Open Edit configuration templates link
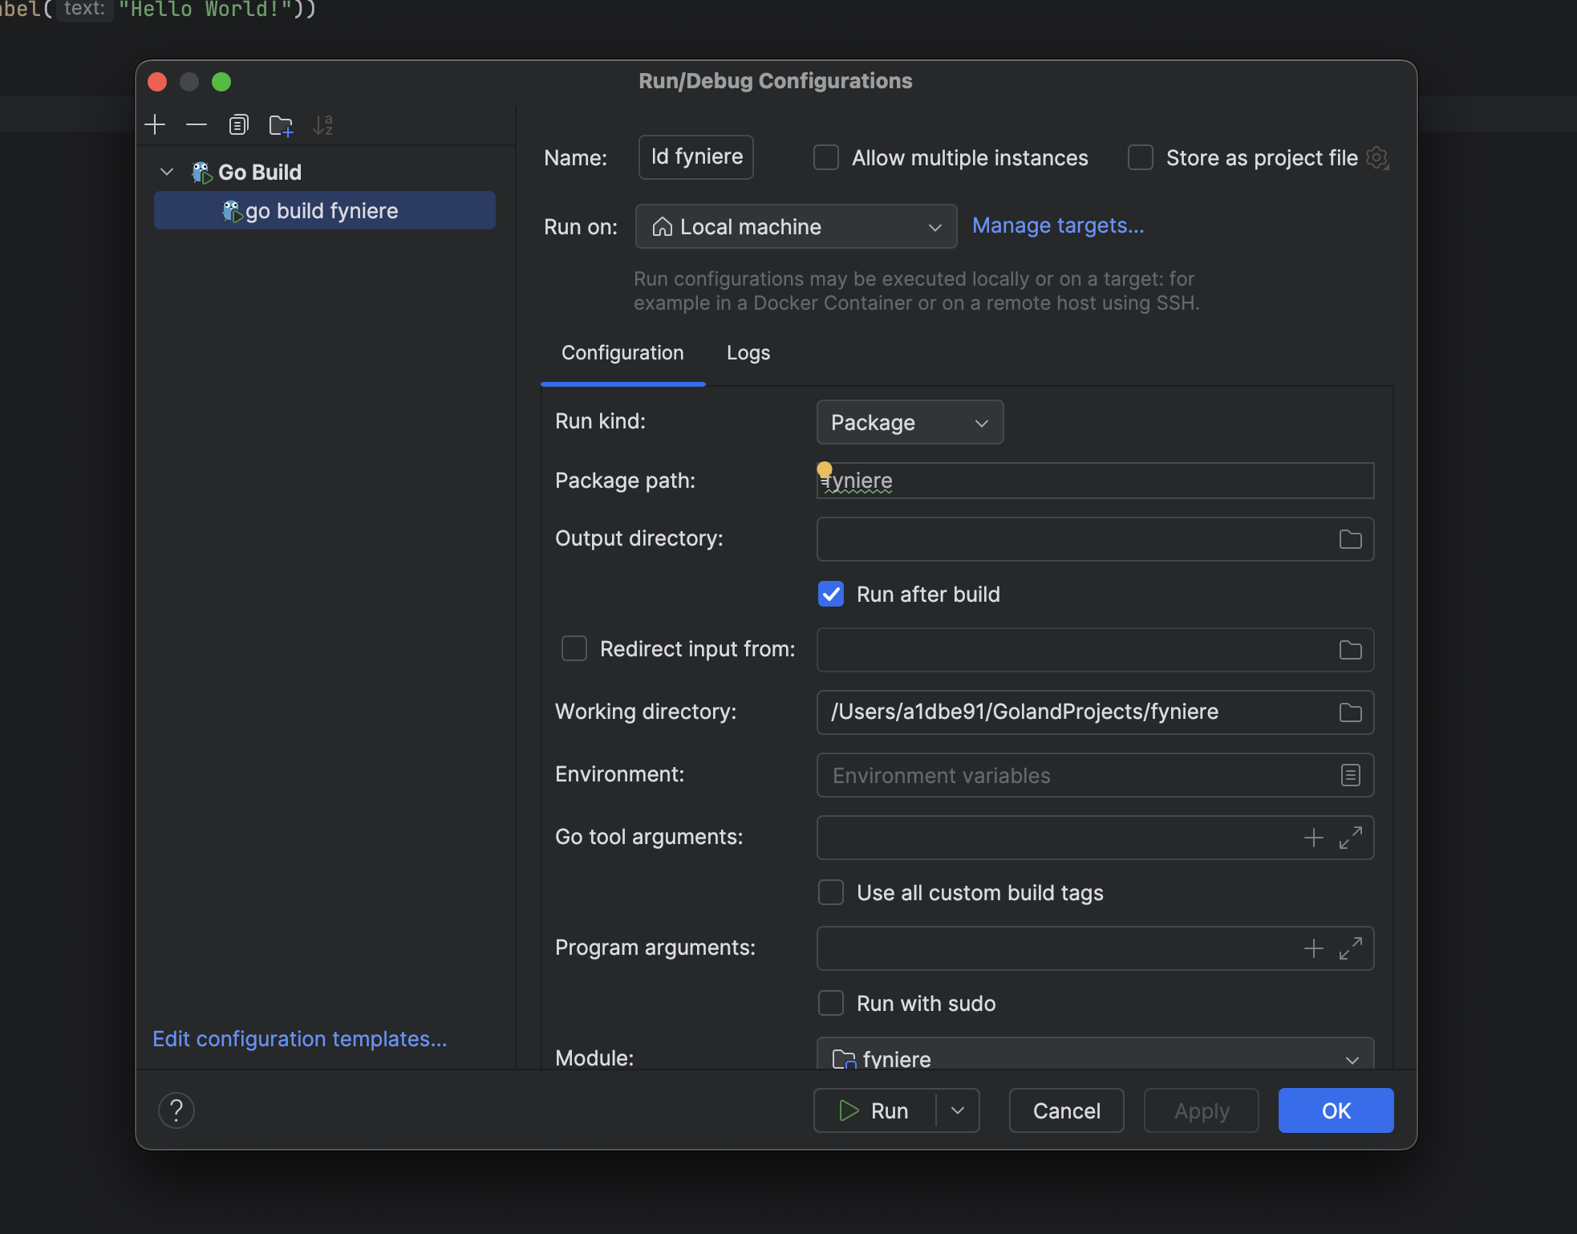 pyautogui.click(x=300, y=1039)
